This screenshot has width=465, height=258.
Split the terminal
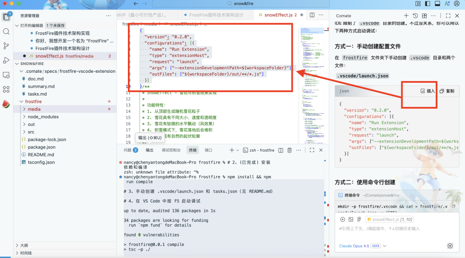click(x=281, y=150)
